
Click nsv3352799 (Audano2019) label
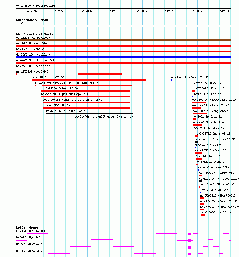[217, 173]
